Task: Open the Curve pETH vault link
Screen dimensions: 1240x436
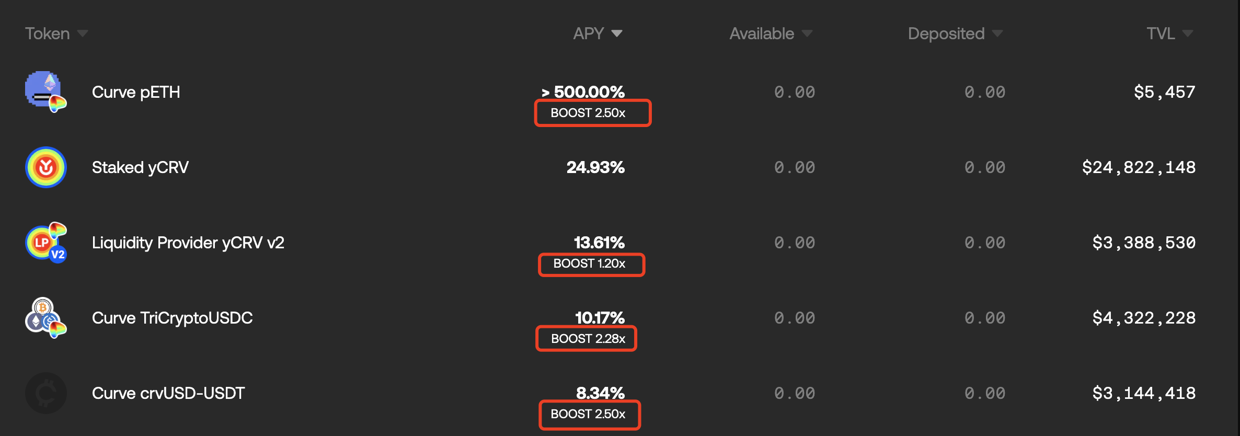Action: (136, 92)
